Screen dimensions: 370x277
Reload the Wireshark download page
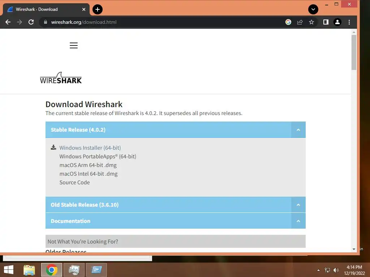pos(31,22)
